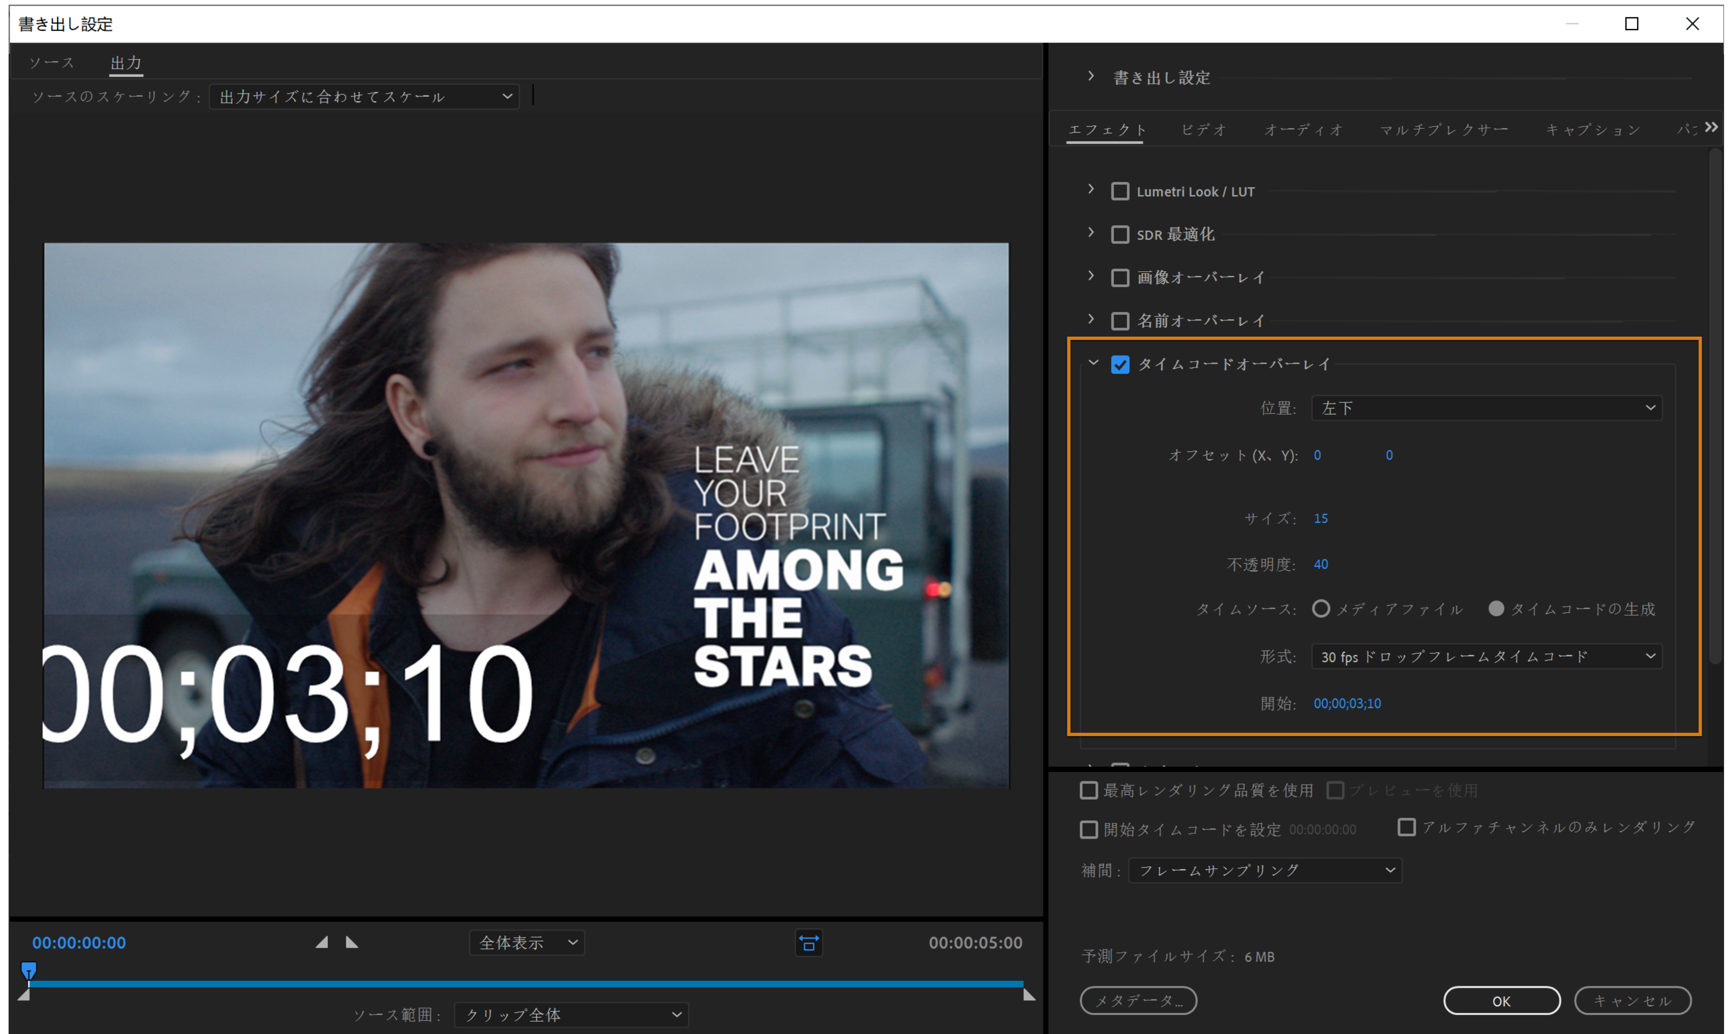1730x1034 pixels.
Task: Open the 形式 timecode format dropdown
Action: (1486, 656)
